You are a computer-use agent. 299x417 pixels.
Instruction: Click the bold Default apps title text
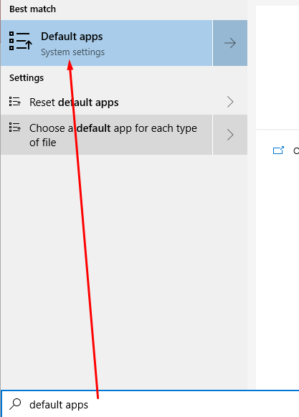point(72,37)
